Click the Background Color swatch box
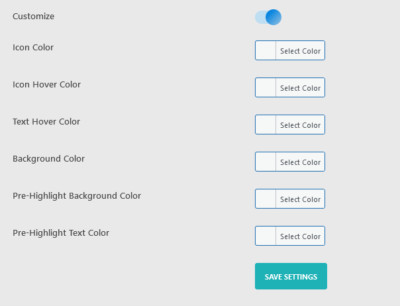The width and height of the screenshot is (400, 306). (x=266, y=162)
